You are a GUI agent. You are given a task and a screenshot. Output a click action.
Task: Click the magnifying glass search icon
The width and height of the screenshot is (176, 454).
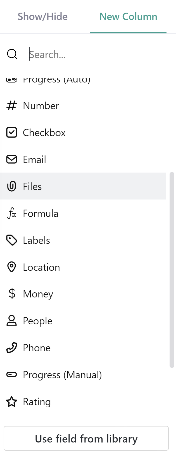tap(12, 54)
